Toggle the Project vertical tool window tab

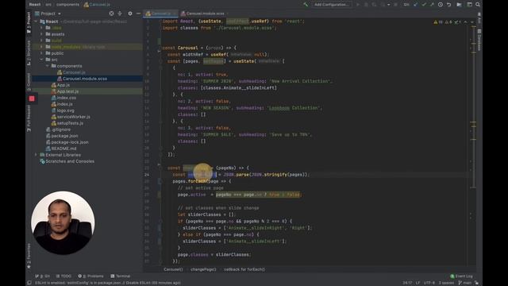[29, 22]
